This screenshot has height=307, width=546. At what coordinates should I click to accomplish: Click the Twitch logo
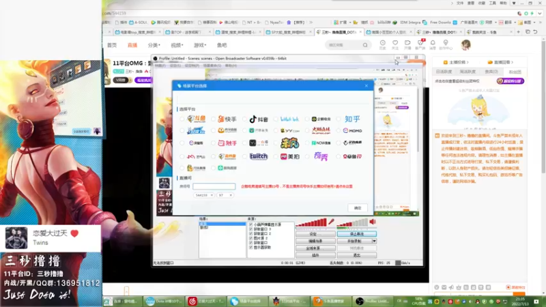tap(259, 157)
